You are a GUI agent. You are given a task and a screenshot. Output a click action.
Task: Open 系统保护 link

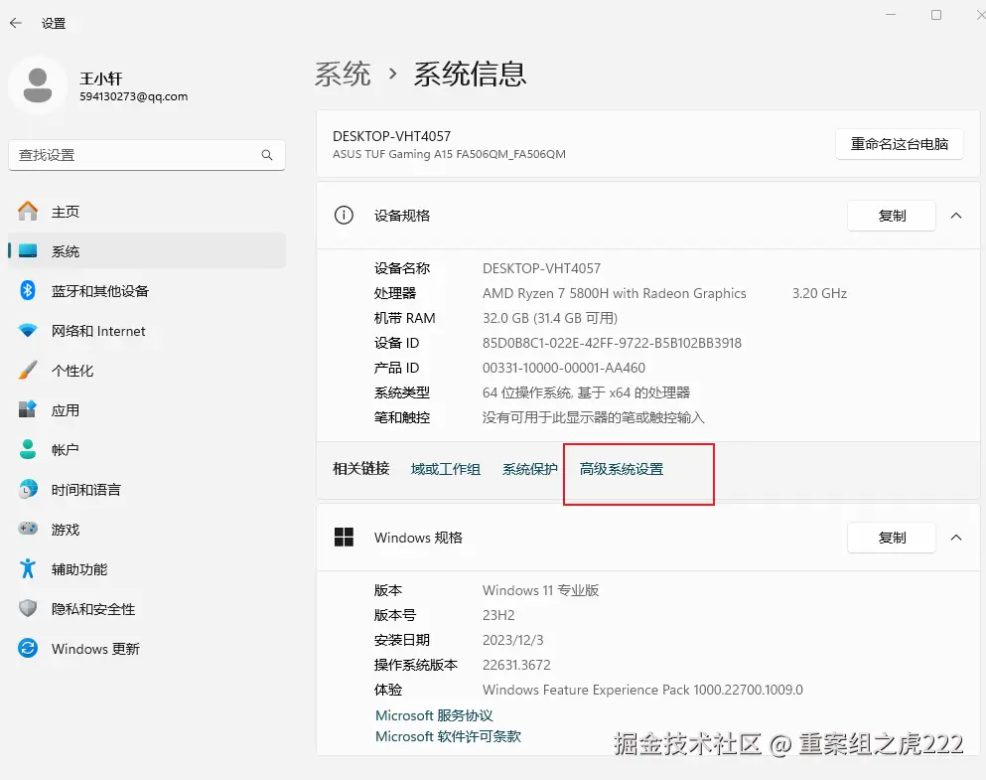(529, 469)
